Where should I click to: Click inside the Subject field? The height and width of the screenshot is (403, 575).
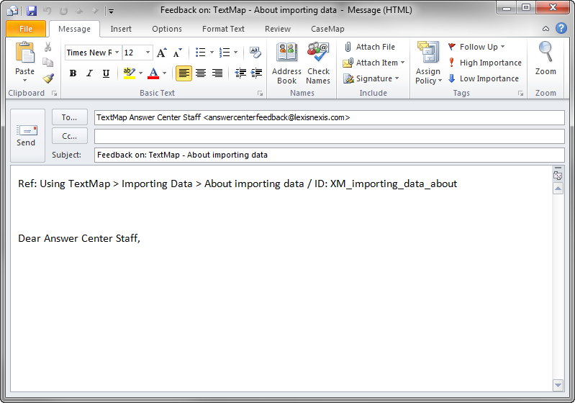coord(329,155)
